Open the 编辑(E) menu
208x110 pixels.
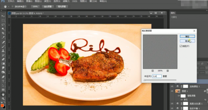20,1
